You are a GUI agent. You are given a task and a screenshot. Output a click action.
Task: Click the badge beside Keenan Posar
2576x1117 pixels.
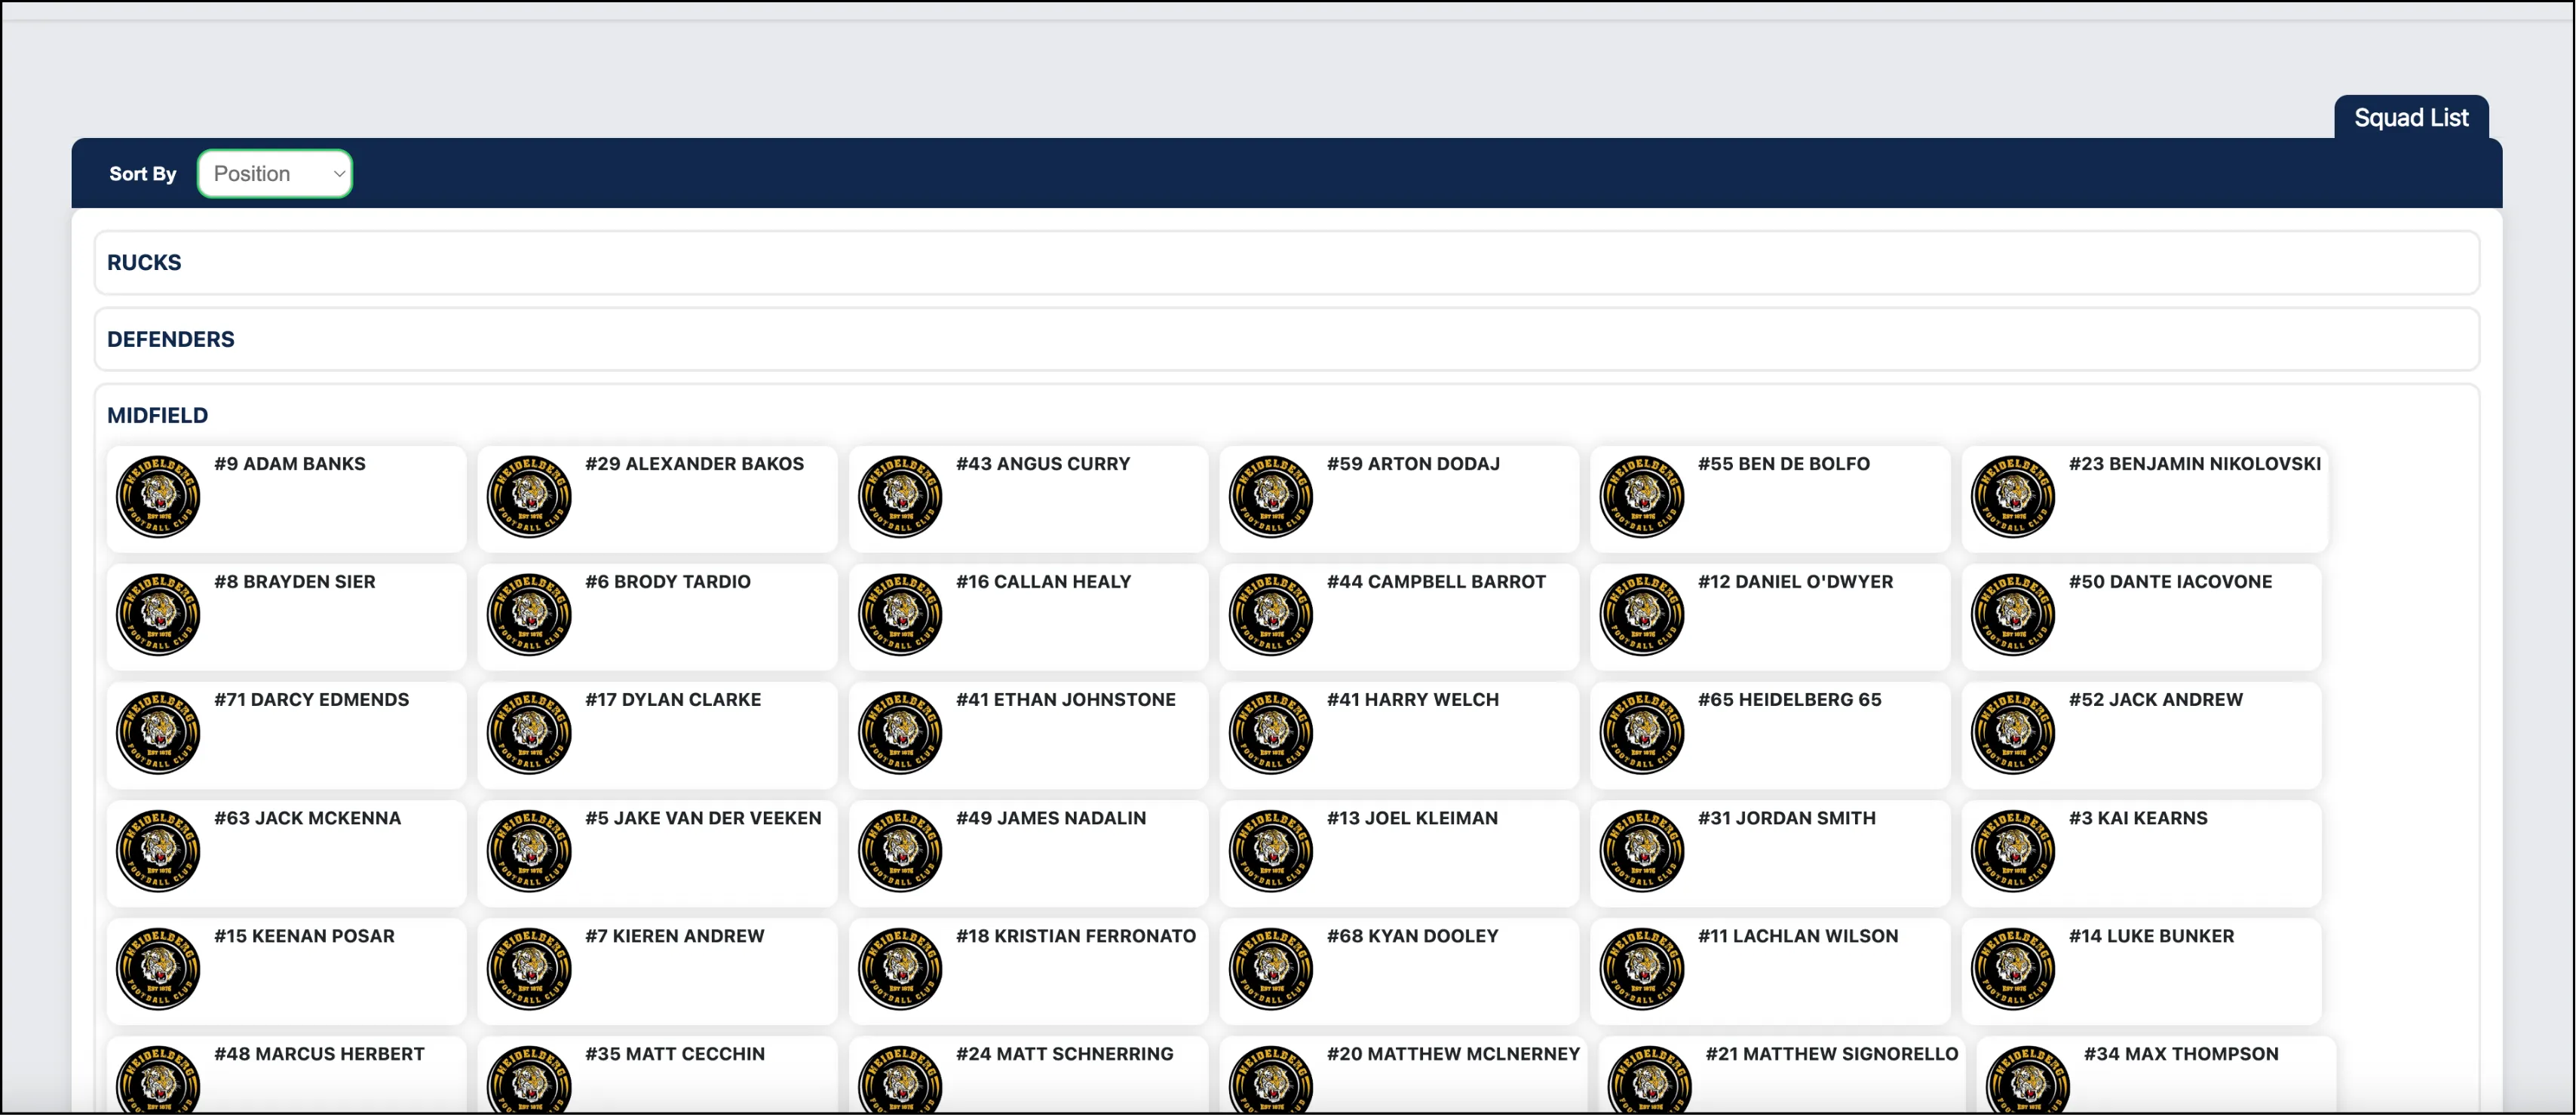pyautogui.click(x=158, y=969)
